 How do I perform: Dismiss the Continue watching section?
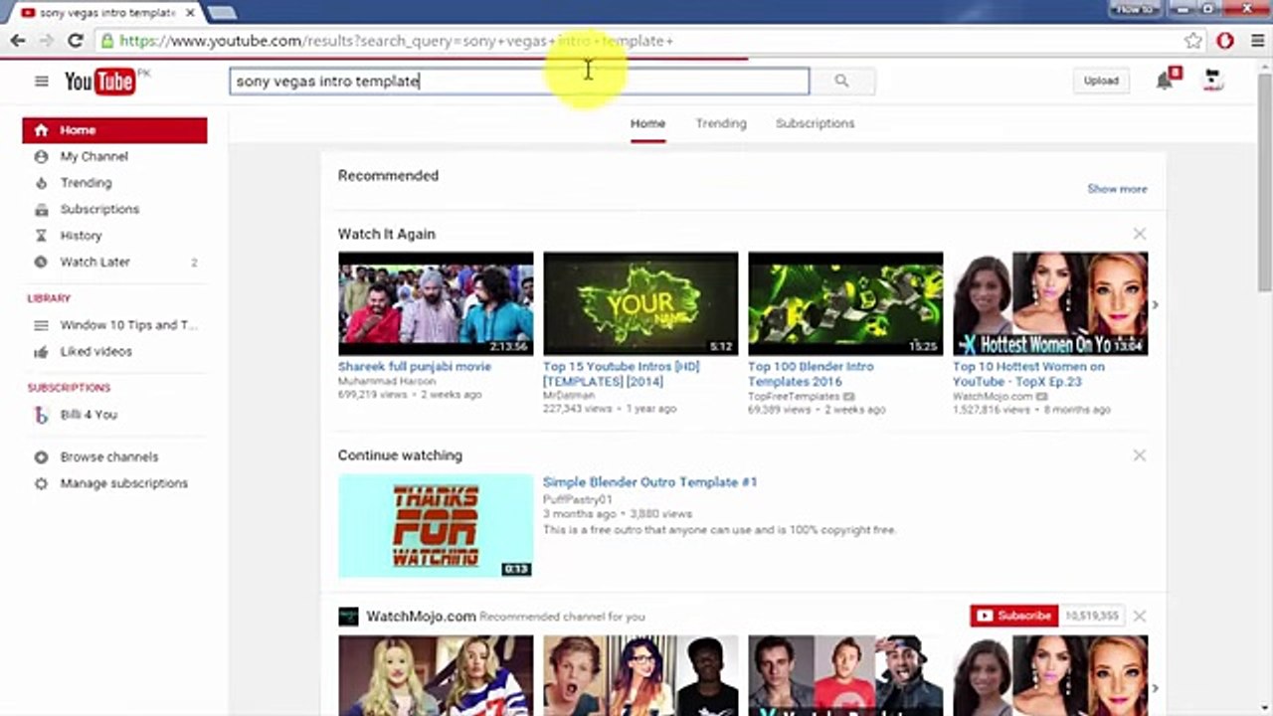pos(1140,455)
